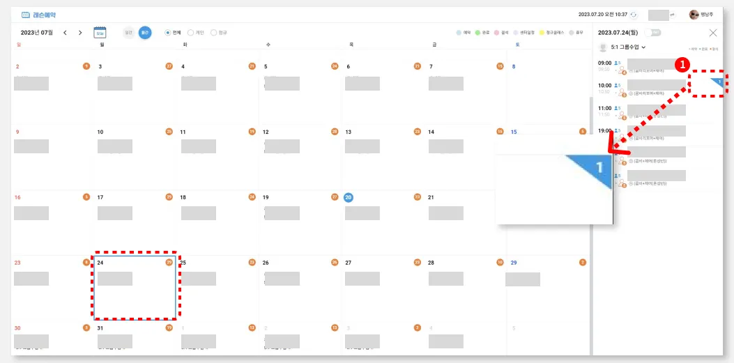Click the yellow 정규클래스 legend color dot
The image size is (734, 363).
(541, 33)
